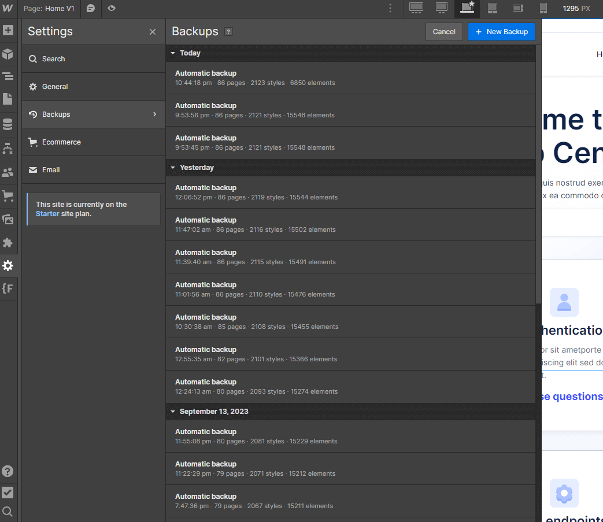Open the Navigator panel
This screenshot has width=603, height=522.
(x=8, y=76)
